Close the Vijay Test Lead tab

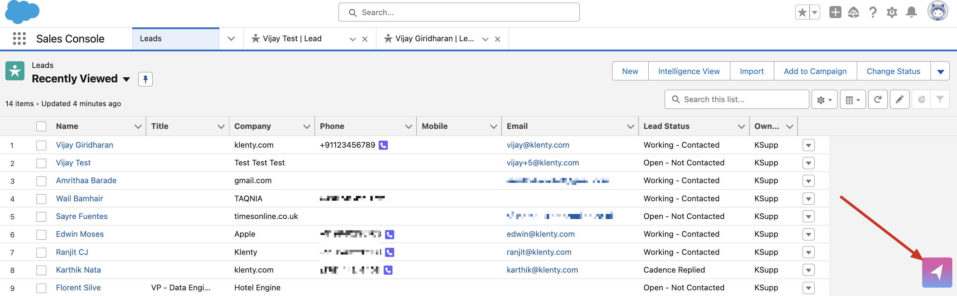point(365,39)
